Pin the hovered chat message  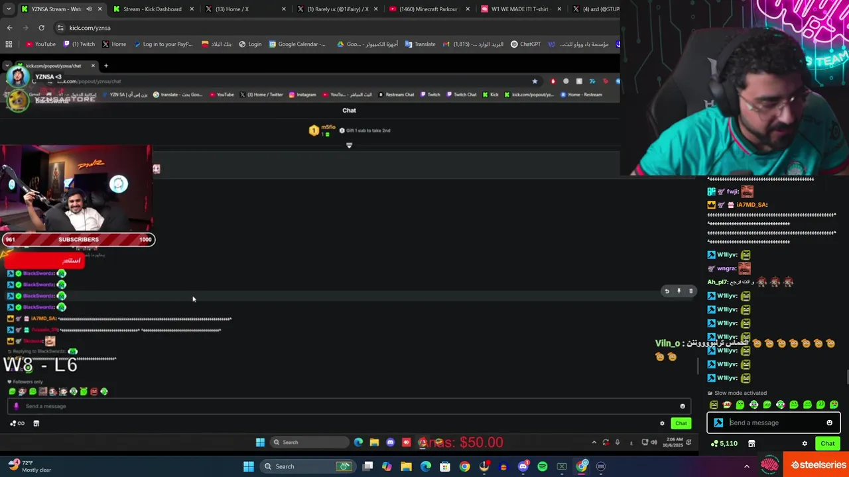679,291
